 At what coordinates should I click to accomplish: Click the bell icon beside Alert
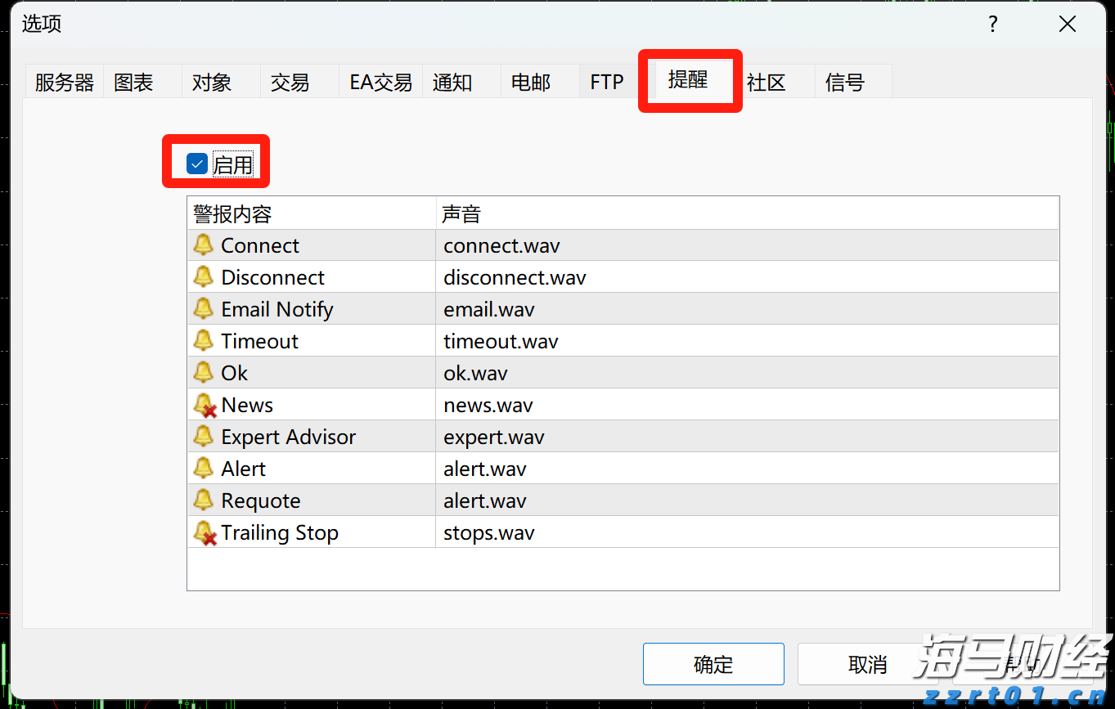(203, 468)
